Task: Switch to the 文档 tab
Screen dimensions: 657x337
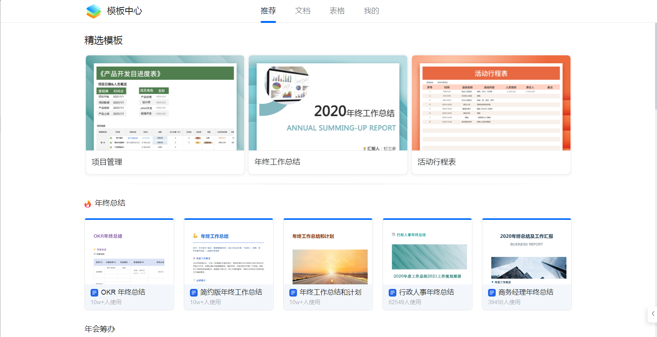Action: [x=303, y=11]
